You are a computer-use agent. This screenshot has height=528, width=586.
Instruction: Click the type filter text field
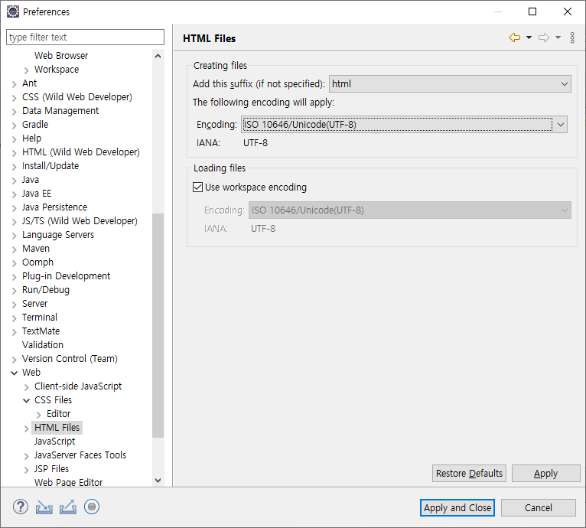(x=85, y=37)
